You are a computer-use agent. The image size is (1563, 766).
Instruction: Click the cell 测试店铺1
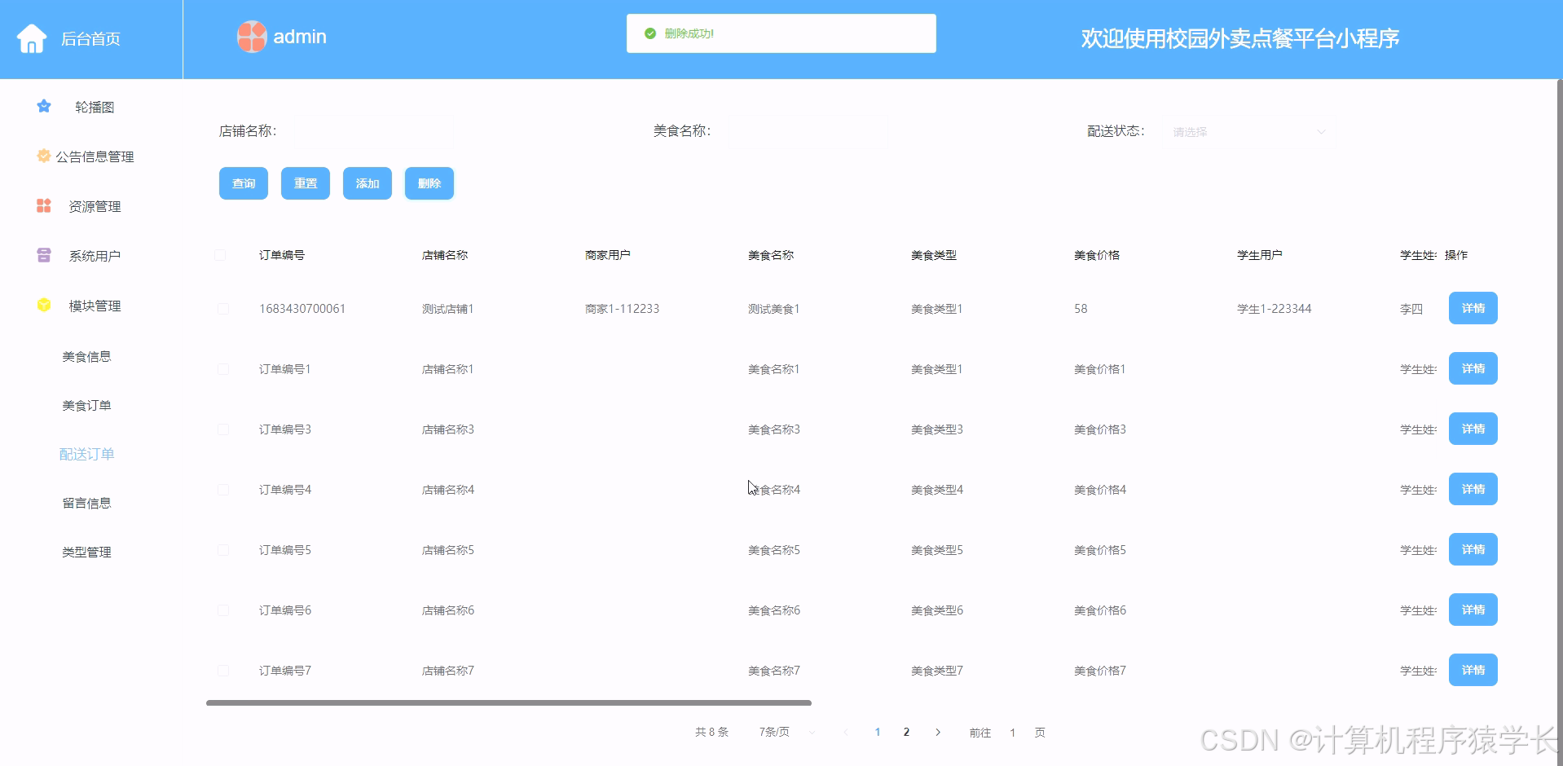(448, 309)
